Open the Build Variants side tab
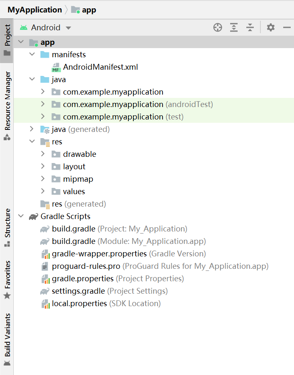Viewport: 294px width, 375px height. tap(7, 340)
